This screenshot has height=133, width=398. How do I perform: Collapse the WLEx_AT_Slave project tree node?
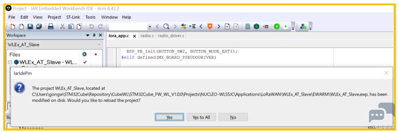pyautogui.click(x=10, y=62)
